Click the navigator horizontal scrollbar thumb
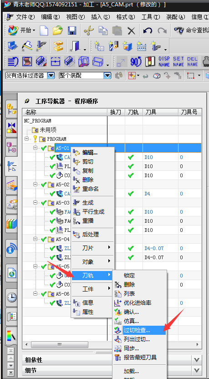This screenshot has height=379, width=209. pyautogui.click(x=59, y=344)
